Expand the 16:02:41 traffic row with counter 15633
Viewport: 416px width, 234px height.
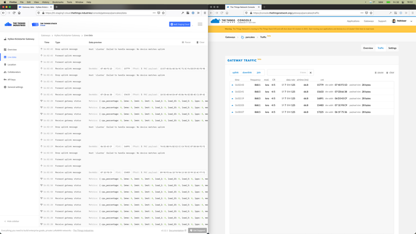pos(311,92)
